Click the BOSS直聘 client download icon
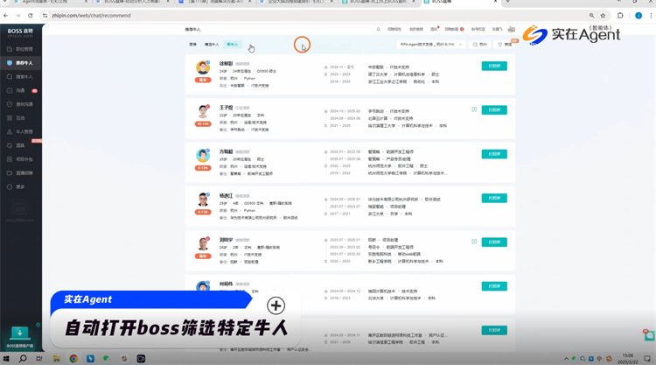Image resolution: width=656 pixels, height=365 pixels. pyautogui.click(x=19, y=333)
